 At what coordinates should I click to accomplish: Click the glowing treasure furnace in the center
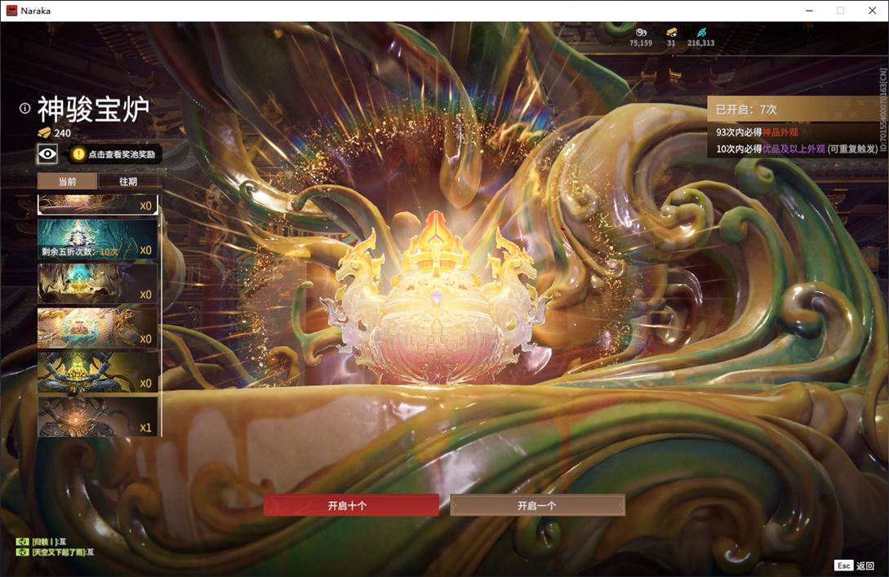[435, 300]
